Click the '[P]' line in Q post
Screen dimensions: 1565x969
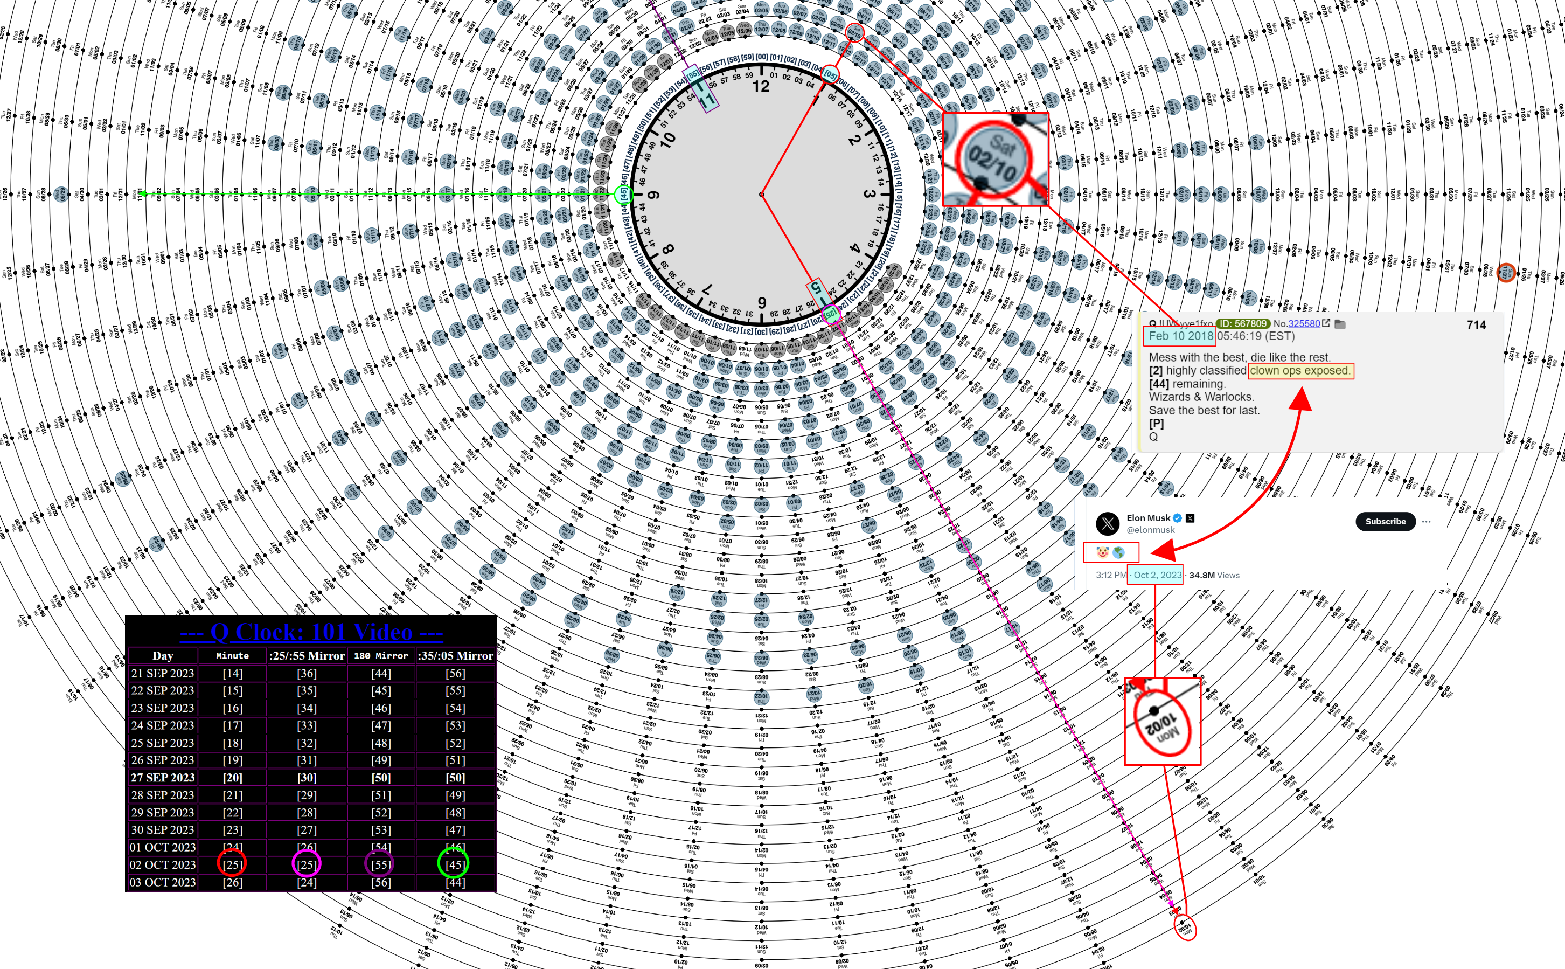pos(1156,423)
